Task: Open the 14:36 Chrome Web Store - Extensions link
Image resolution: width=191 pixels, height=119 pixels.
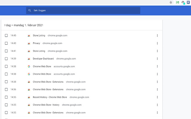Action: click(48, 90)
